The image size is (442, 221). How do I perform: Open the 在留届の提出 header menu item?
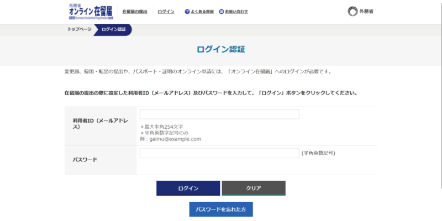[134, 12]
